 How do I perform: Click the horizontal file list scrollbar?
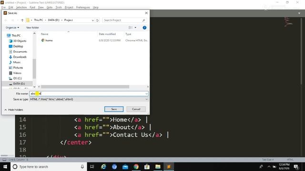click(85, 86)
